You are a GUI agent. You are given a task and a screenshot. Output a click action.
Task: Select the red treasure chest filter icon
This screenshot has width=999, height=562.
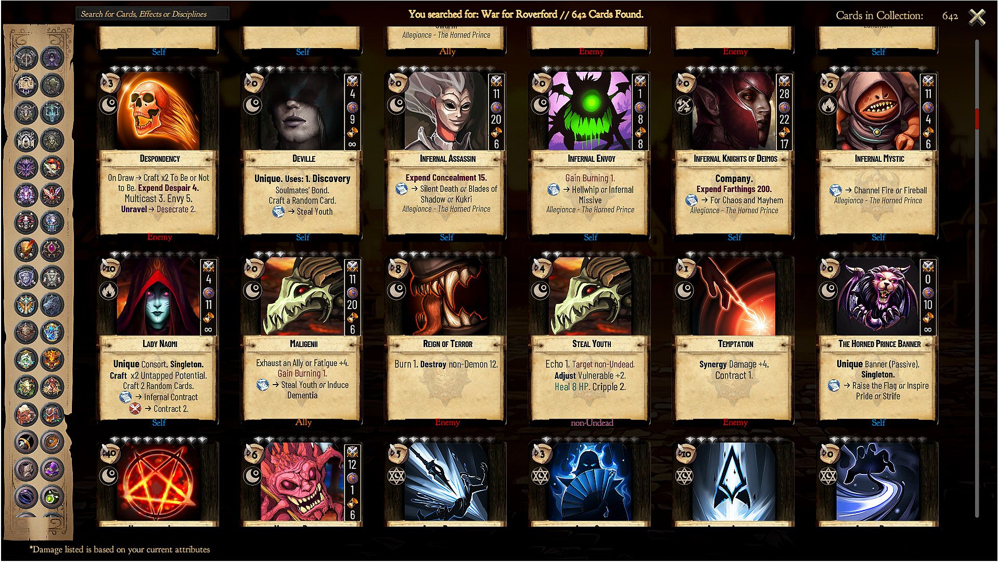52,415
